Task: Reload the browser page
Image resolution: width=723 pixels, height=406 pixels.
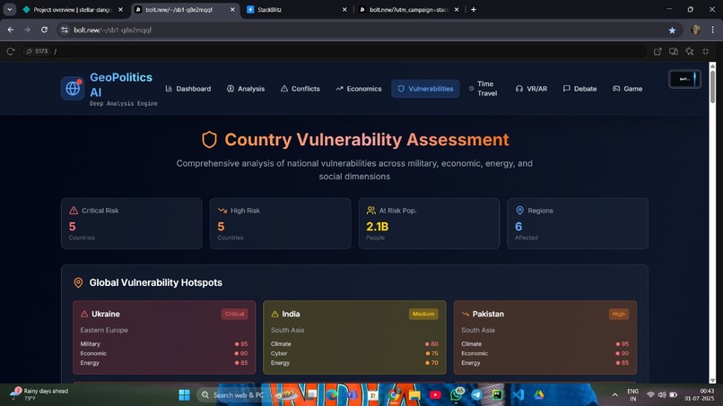Action: [x=44, y=30]
